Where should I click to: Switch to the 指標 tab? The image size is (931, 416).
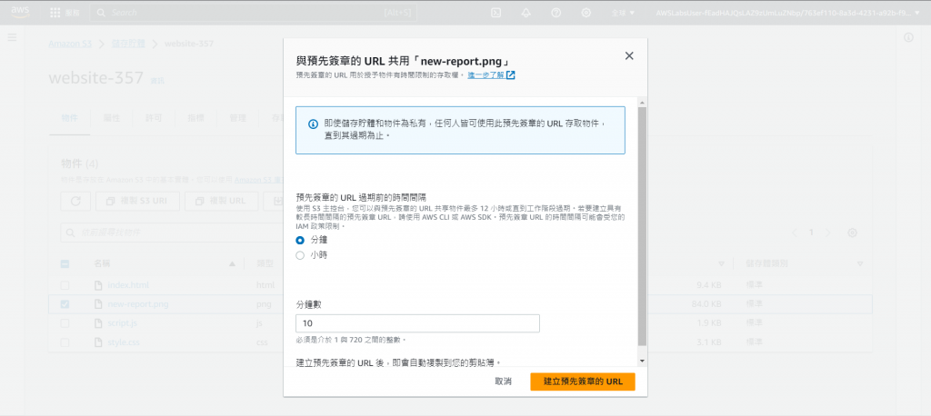(x=196, y=118)
